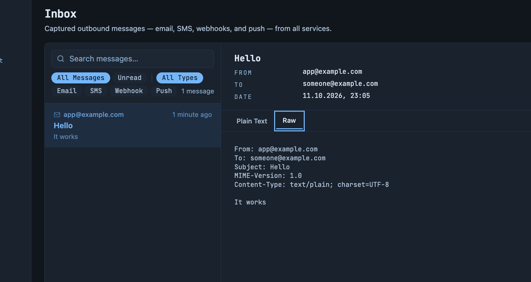Select the All Types filter chip
The width and height of the screenshot is (531, 282).
pyautogui.click(x=180, y=78)
